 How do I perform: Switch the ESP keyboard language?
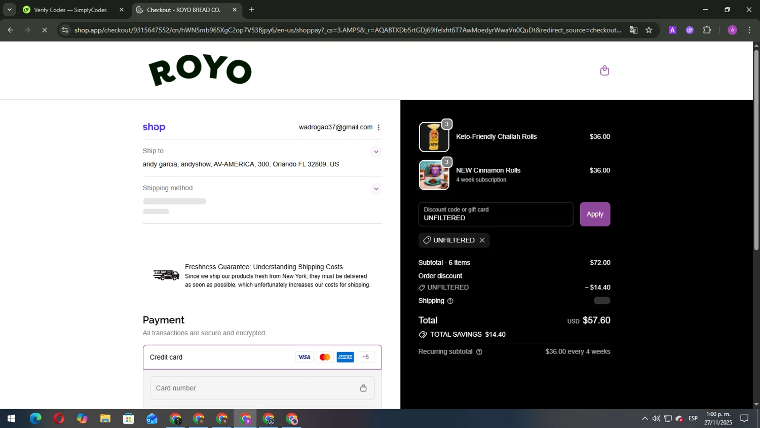click(693, 419)
